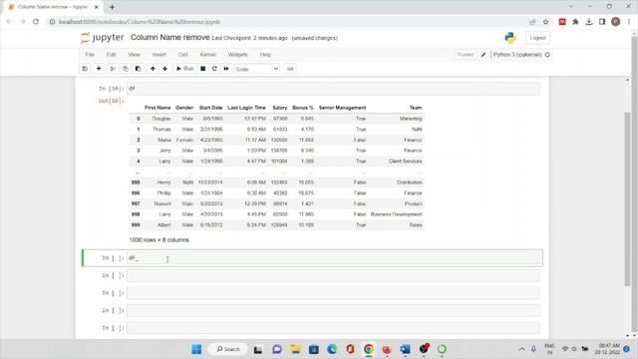This screenshot has height=359, width=638.
Task: Click the Python logo icon
Action: pos(510,38)
